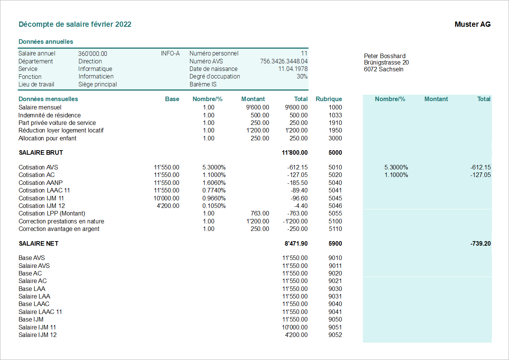
Task: Select the AVS number 756.3426.3448.04
Action: click(284, 61)
